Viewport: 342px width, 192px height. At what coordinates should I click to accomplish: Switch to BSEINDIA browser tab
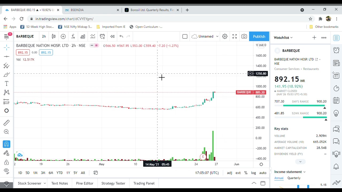coord(92,10)
